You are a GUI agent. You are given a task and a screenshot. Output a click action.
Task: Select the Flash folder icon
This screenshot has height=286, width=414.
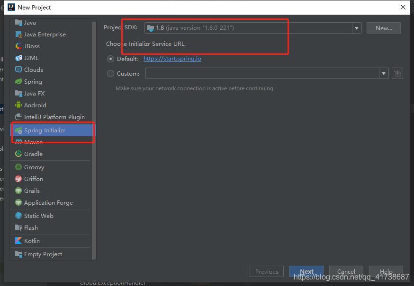(x=18, y=227)
